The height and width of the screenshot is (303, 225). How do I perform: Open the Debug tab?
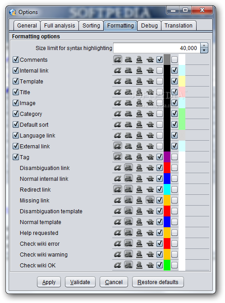(149, 26)
